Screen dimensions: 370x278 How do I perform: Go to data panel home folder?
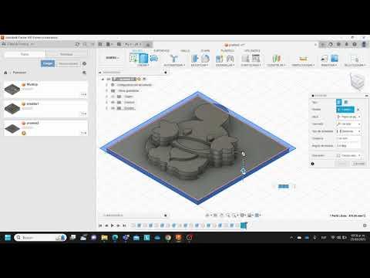(x=5, y=73)
